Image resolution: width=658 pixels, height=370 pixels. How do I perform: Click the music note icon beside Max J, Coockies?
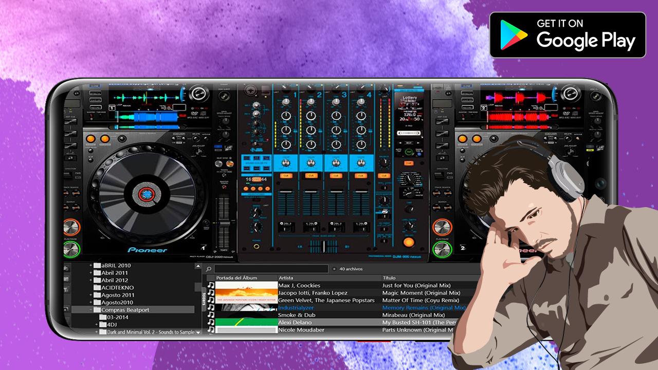(x=211, y=285)
